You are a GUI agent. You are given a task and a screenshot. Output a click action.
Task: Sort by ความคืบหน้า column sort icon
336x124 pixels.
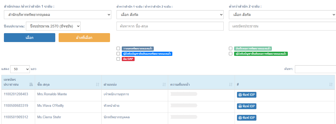click(231, 84)
